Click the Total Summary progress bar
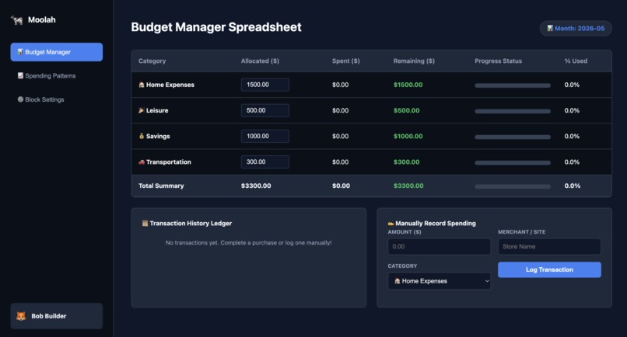Image resolution: width=627 pixels, height=337 pixels. coord(512,186)
